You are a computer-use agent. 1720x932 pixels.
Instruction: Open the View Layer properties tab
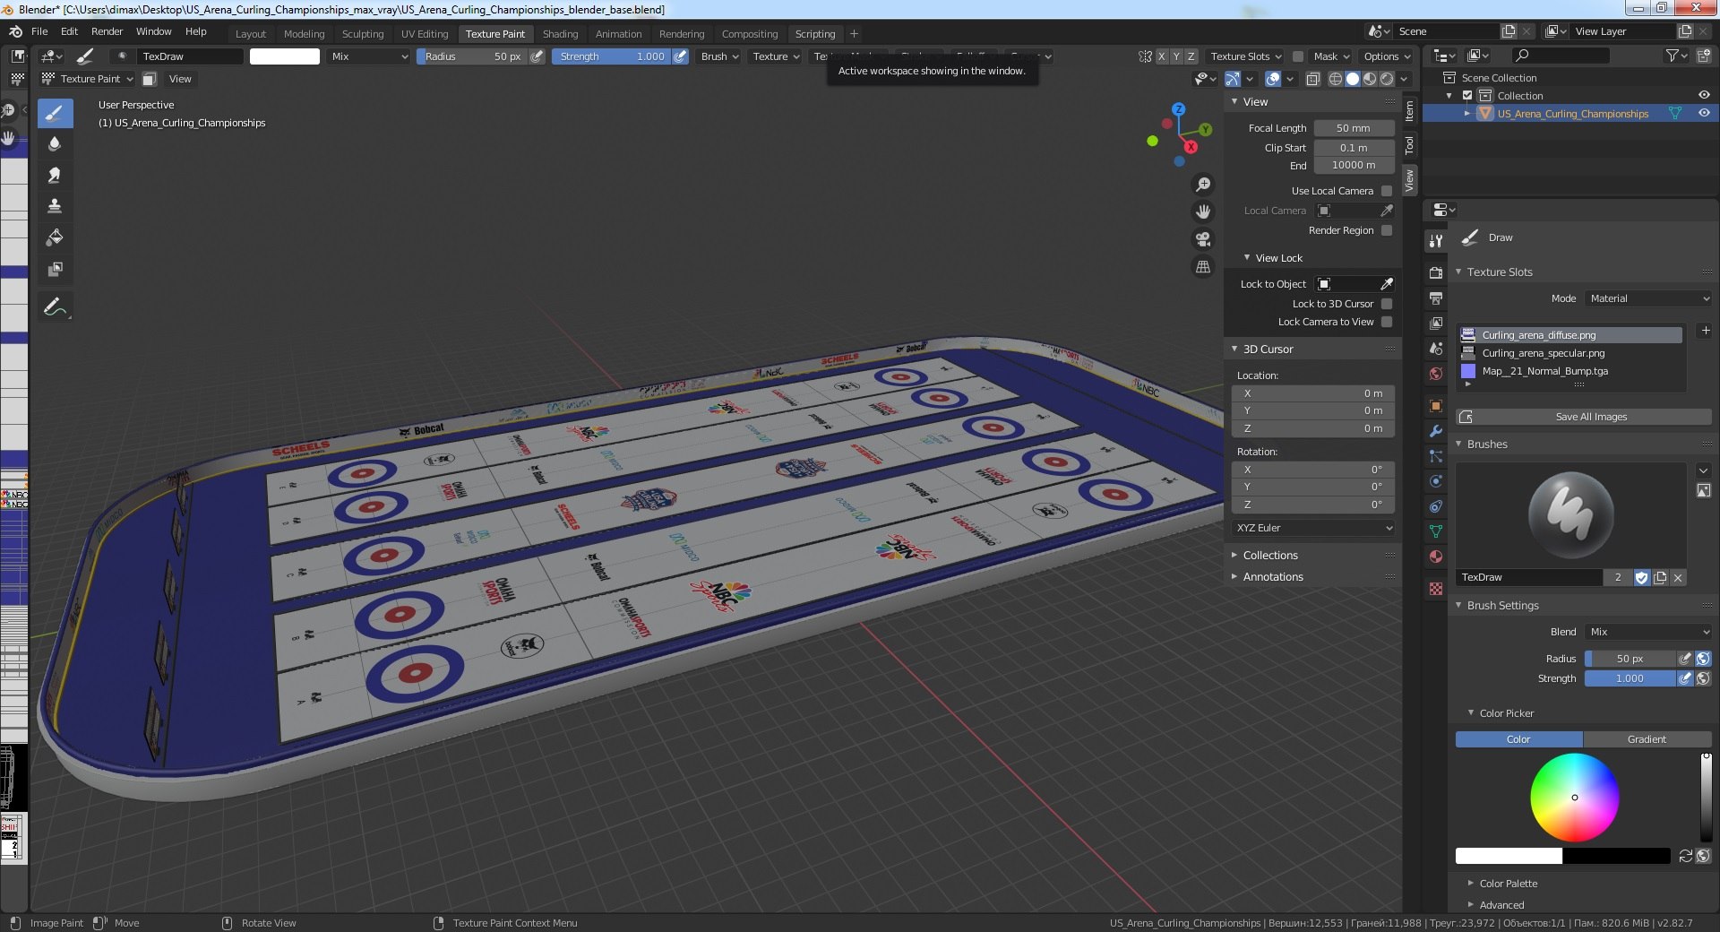click(1436, 323)
